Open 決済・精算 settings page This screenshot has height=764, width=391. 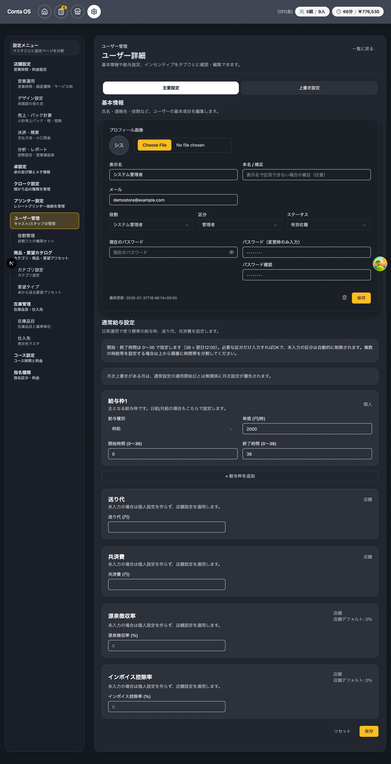46,135
